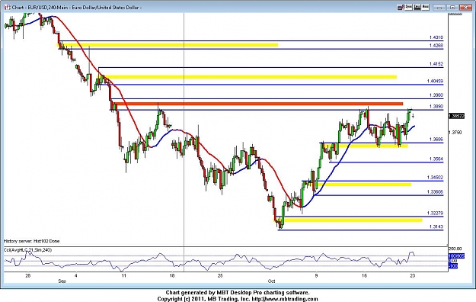Image resolution: width=476 pixels, height=302 pixels.
Task: Click the 1.4268 price level label
Action: [x=436, y=45]
